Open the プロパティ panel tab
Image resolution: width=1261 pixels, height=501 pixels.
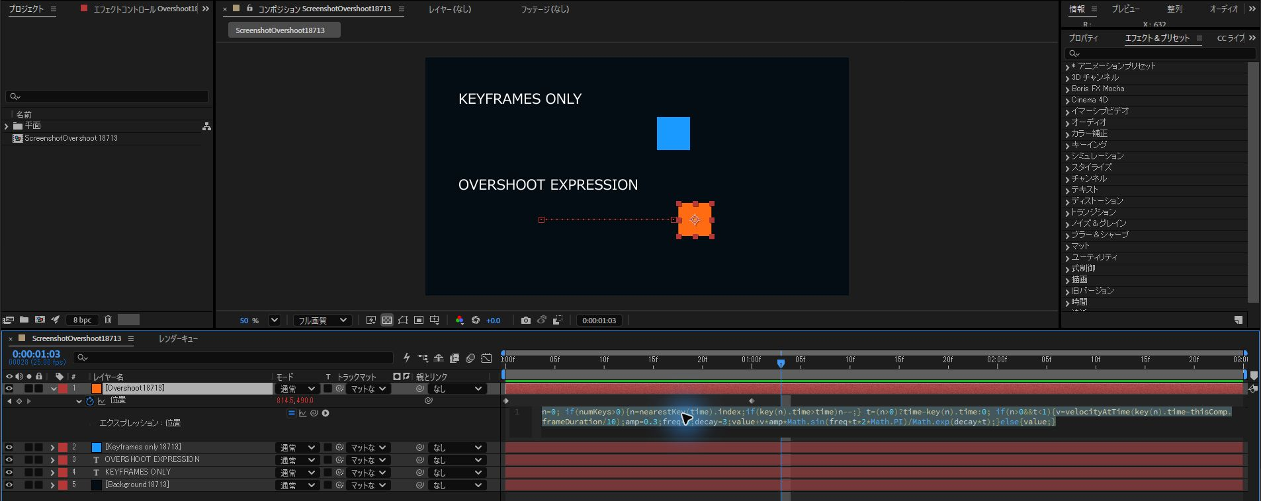tap(1083, 38)
